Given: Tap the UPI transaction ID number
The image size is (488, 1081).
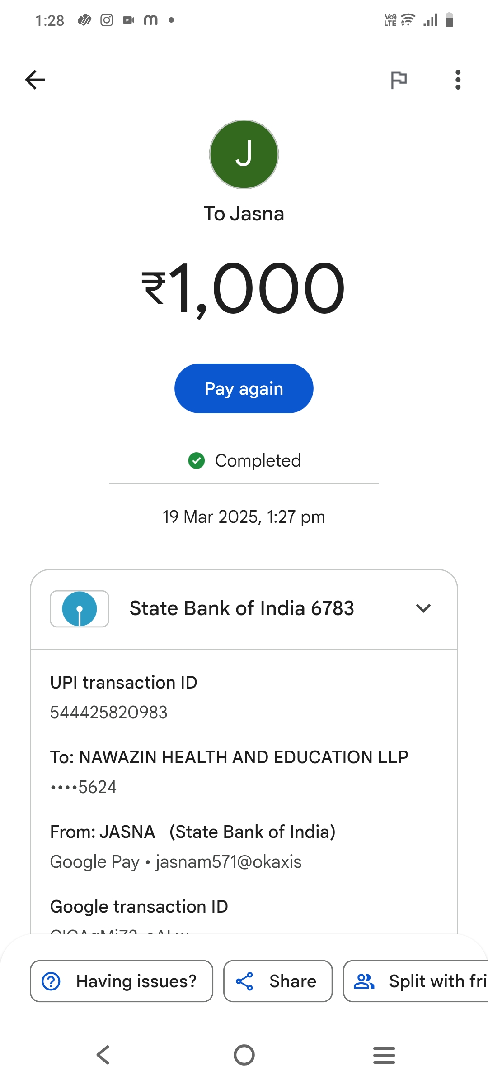Looking at the screenshot, I should click(109, 713).
